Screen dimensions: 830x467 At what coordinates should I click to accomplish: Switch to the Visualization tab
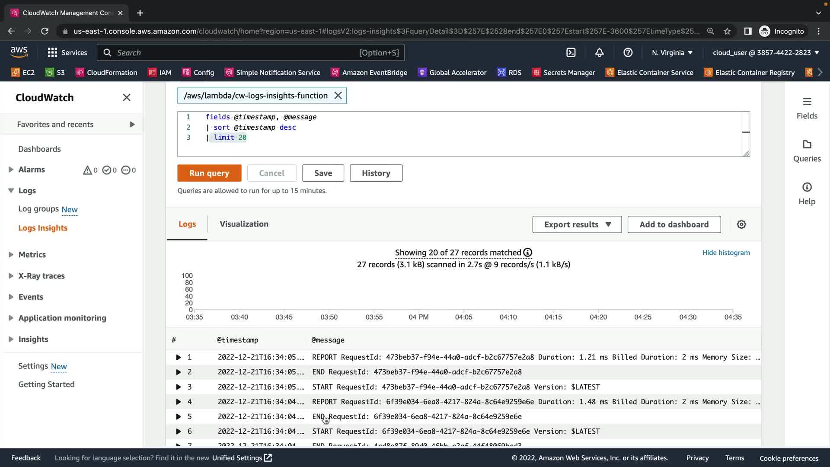point(244,224)
